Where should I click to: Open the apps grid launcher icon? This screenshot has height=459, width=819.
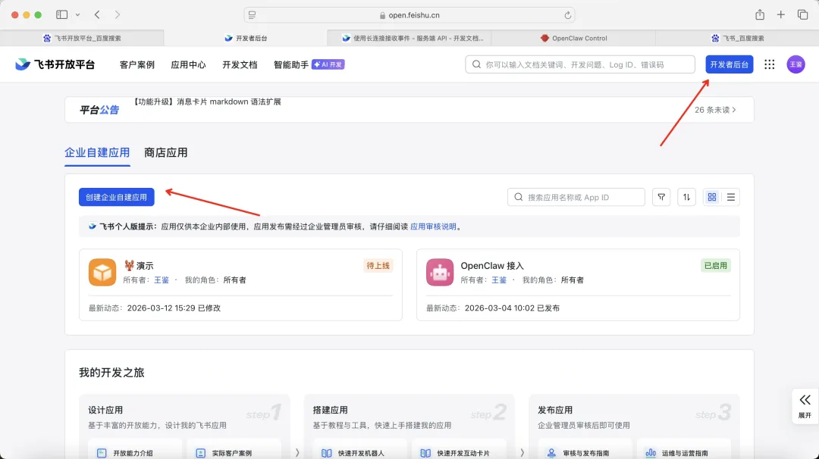coord(770,64)
